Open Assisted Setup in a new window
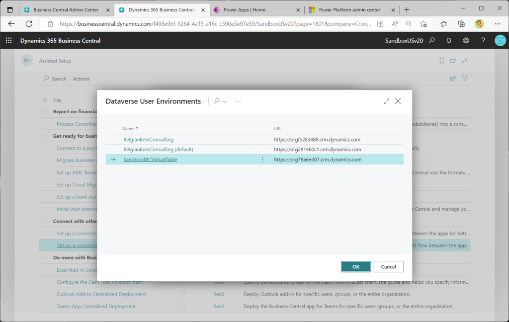509x322 pixels. 453,61
